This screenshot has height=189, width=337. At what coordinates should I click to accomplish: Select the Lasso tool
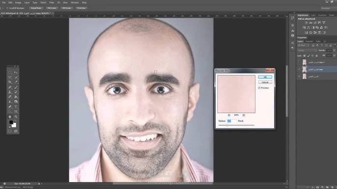tap(10, 77)
